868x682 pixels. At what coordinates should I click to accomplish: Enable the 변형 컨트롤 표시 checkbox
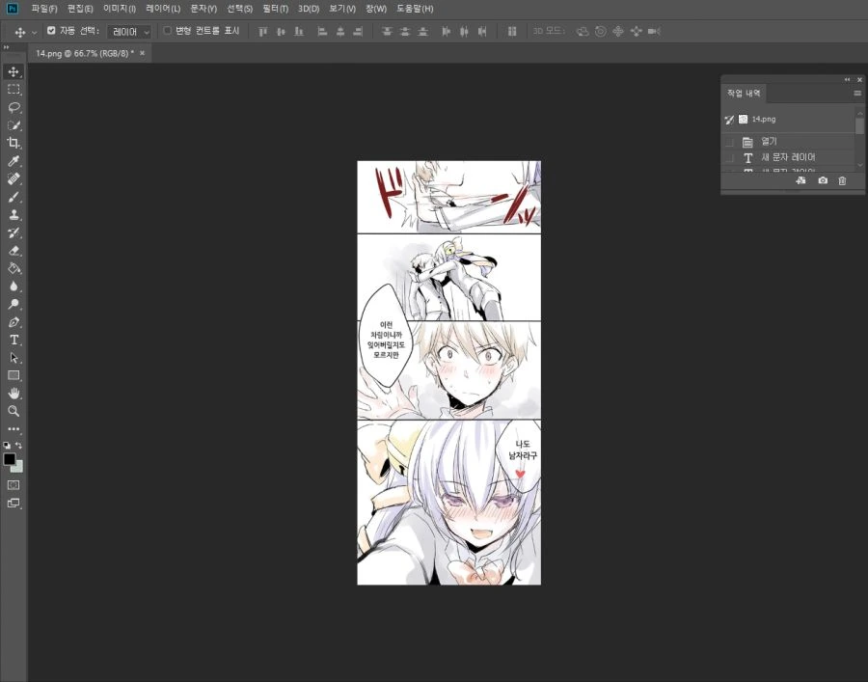coord(167,31)
